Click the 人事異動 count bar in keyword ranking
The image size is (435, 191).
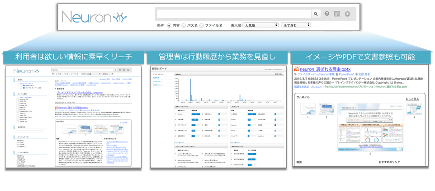point(195,120)
